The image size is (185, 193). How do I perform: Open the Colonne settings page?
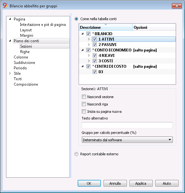(21, 57)
